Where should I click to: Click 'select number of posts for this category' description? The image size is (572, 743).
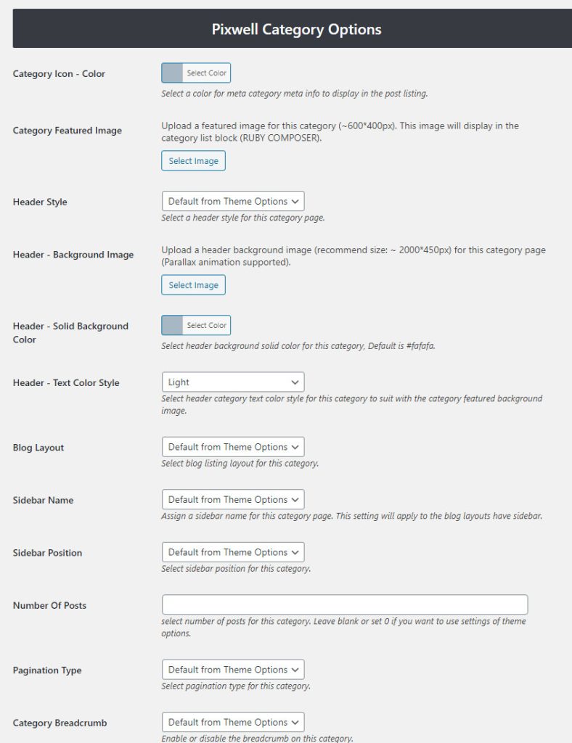pyautogui.click(x=343, y=627)
